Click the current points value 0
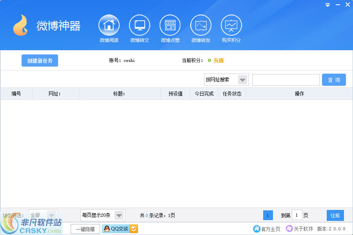Image resolution: width=353 pixels, height=235 pixels. coord(209,60)
